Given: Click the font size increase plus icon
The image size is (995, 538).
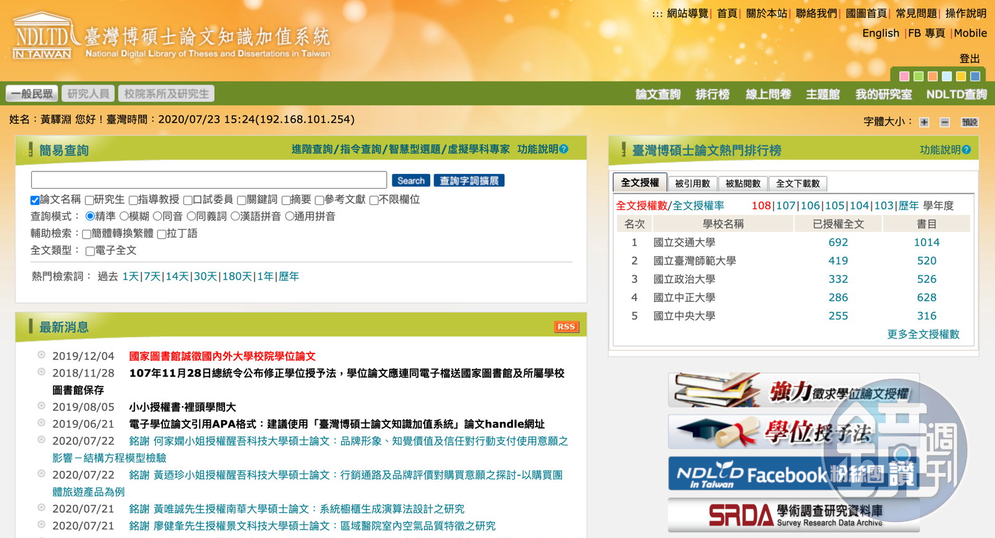Looking at the screenshot, I should [x=924, y=122].
